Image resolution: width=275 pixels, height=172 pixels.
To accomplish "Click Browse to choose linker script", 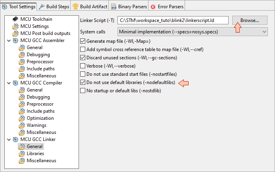I will click(249, 20).
